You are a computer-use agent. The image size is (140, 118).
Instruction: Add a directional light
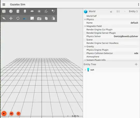46,11
